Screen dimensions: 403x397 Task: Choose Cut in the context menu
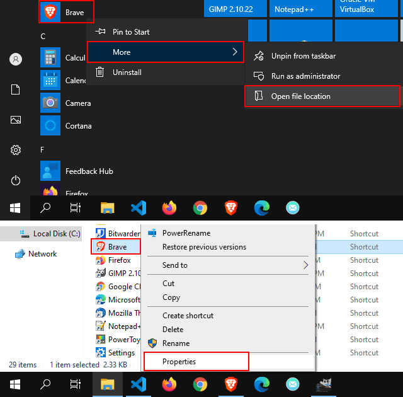click(228, 284)
